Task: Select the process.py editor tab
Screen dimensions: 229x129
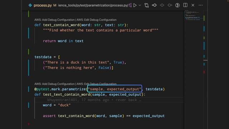Action: [43, 5]
